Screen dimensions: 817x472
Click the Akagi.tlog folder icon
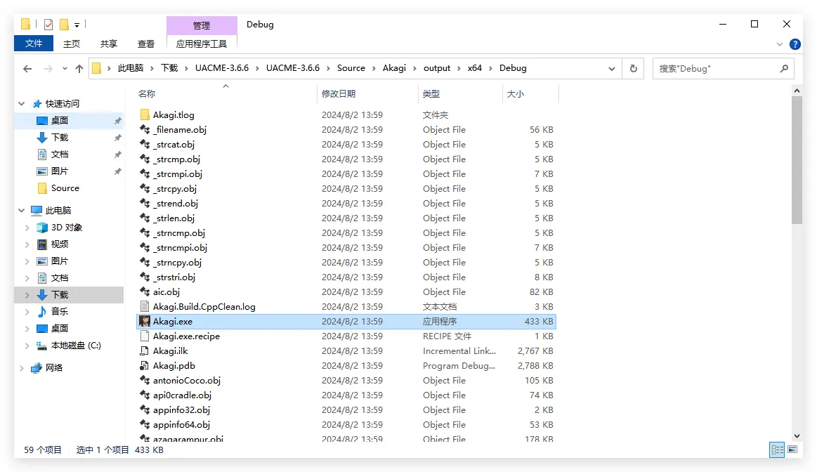[145, 115]
